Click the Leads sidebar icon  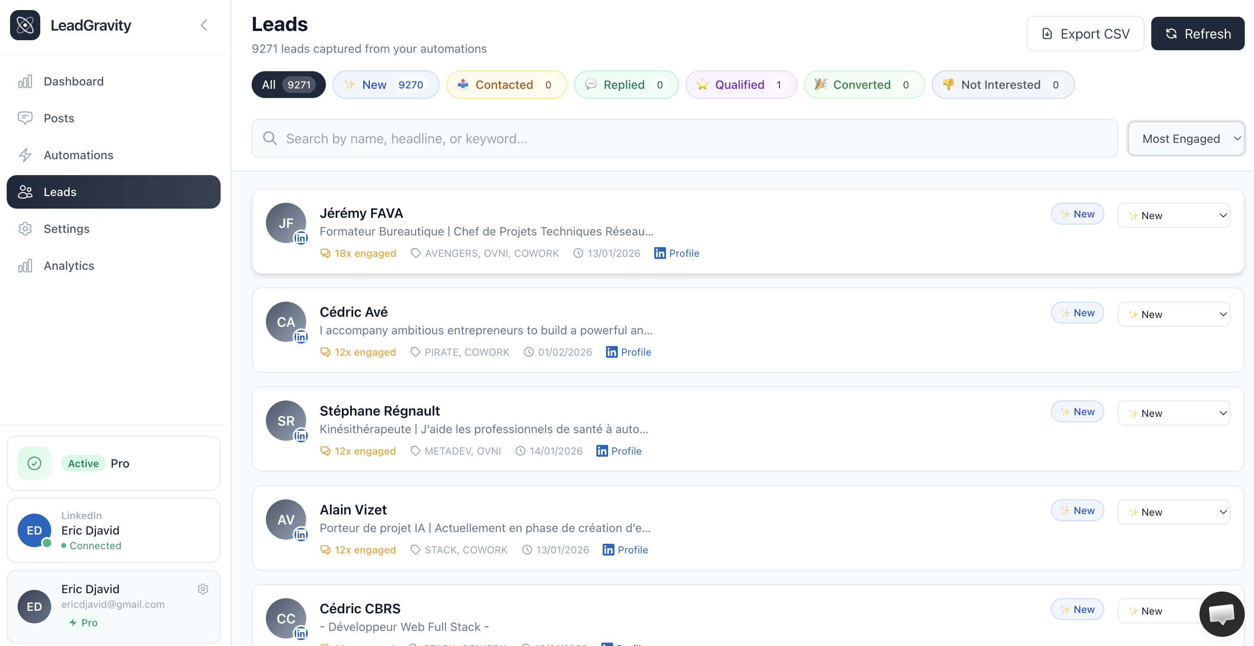[x=25, y=191]
